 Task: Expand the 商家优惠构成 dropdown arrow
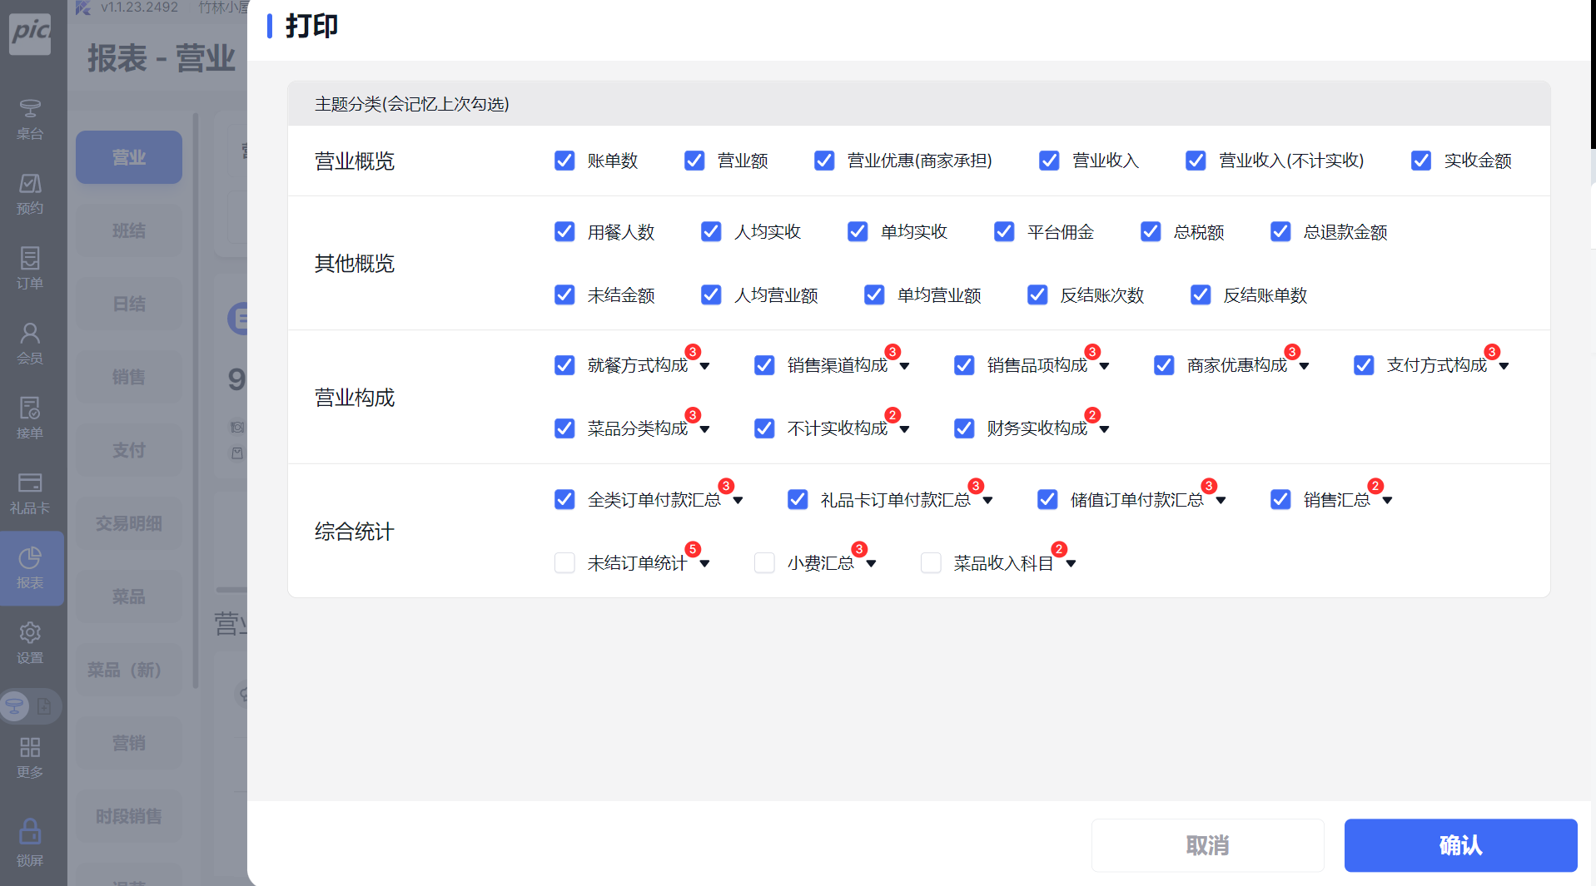click(1305, 366)
